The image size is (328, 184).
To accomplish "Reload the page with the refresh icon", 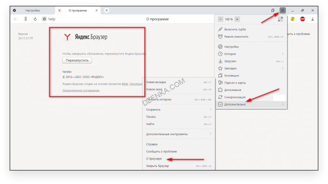I will [x=35, y=19].
